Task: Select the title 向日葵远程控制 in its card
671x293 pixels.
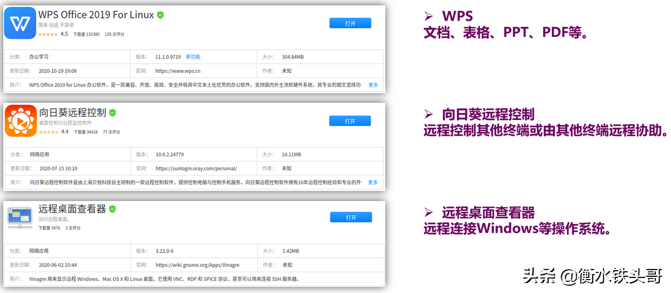Action: coord(72,113)
